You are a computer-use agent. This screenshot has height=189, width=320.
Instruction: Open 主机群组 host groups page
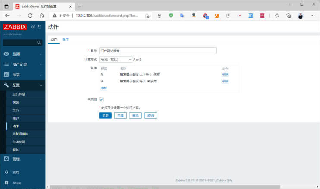[19, 94]
